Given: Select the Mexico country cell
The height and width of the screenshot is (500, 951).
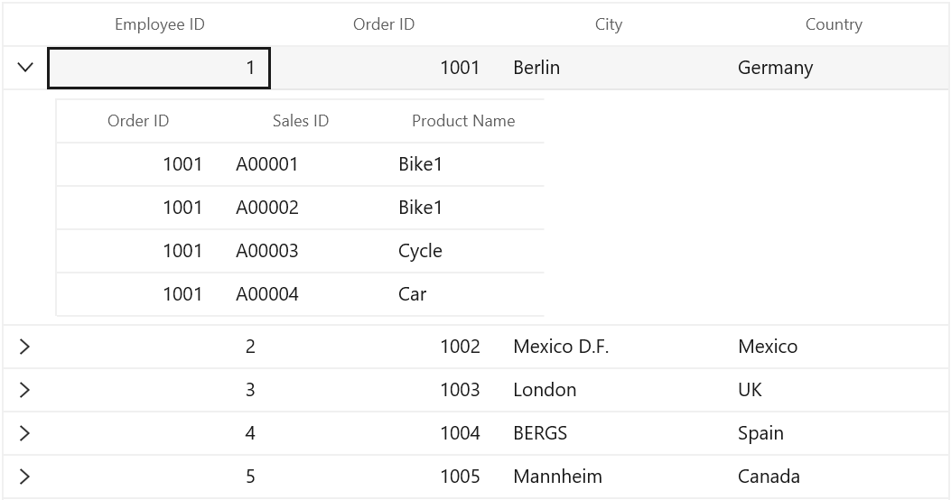Looking at the screenshot, I should [834, 347].
